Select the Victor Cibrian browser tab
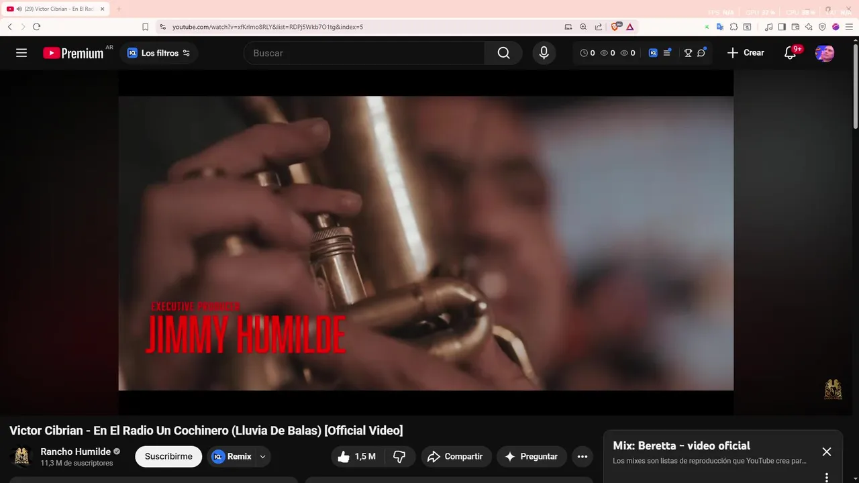 (x=56, y=9)
